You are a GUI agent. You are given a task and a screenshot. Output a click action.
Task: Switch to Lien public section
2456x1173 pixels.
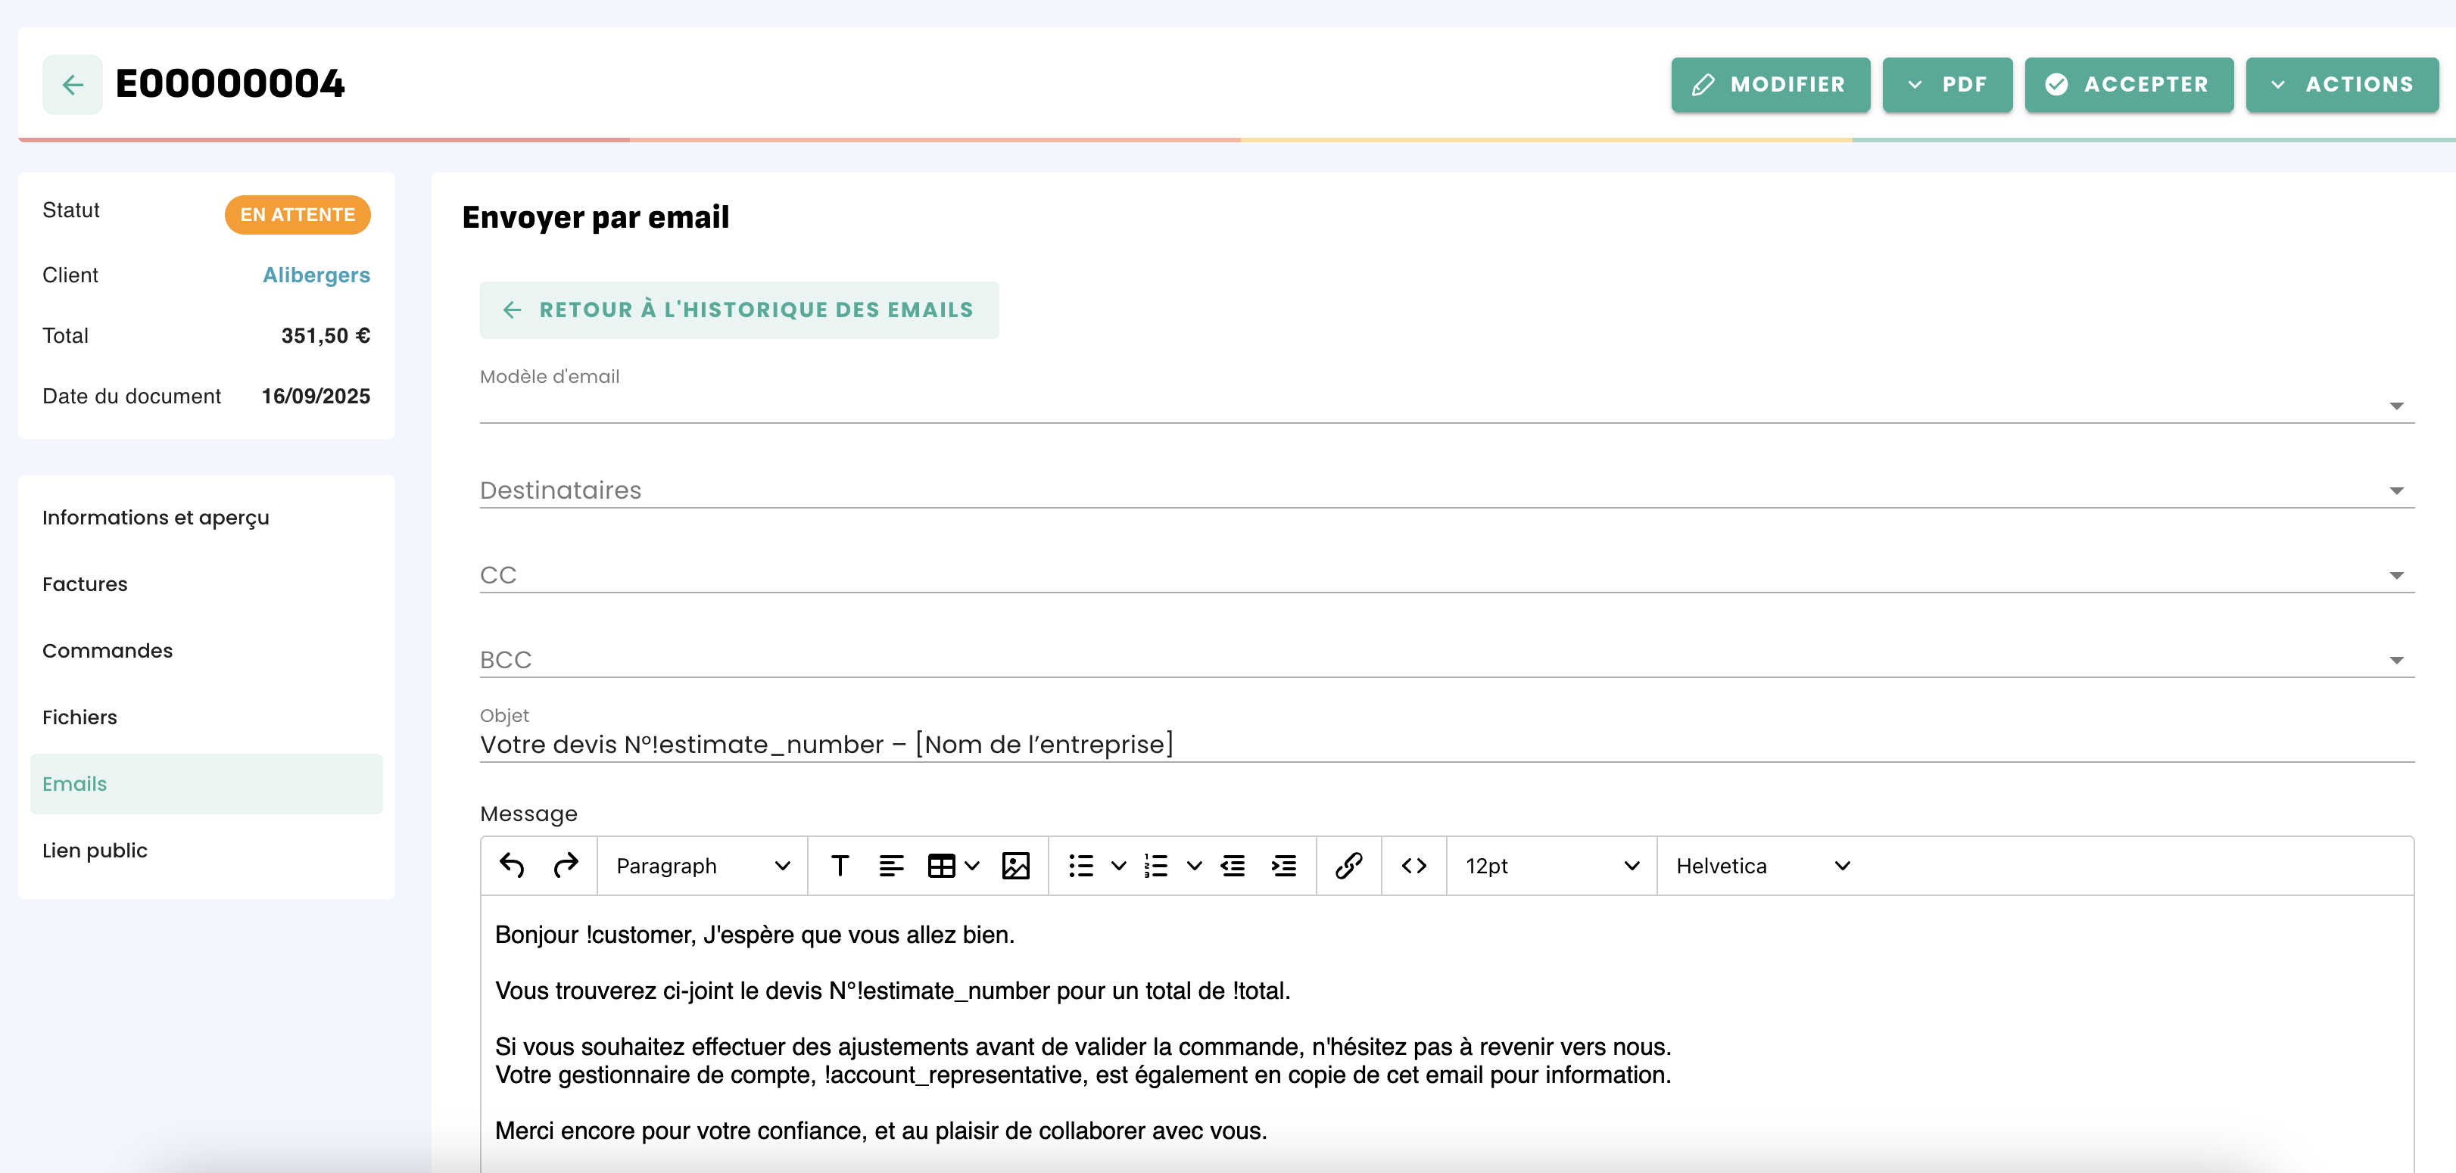pyautogui.click(x=95, y=850)
